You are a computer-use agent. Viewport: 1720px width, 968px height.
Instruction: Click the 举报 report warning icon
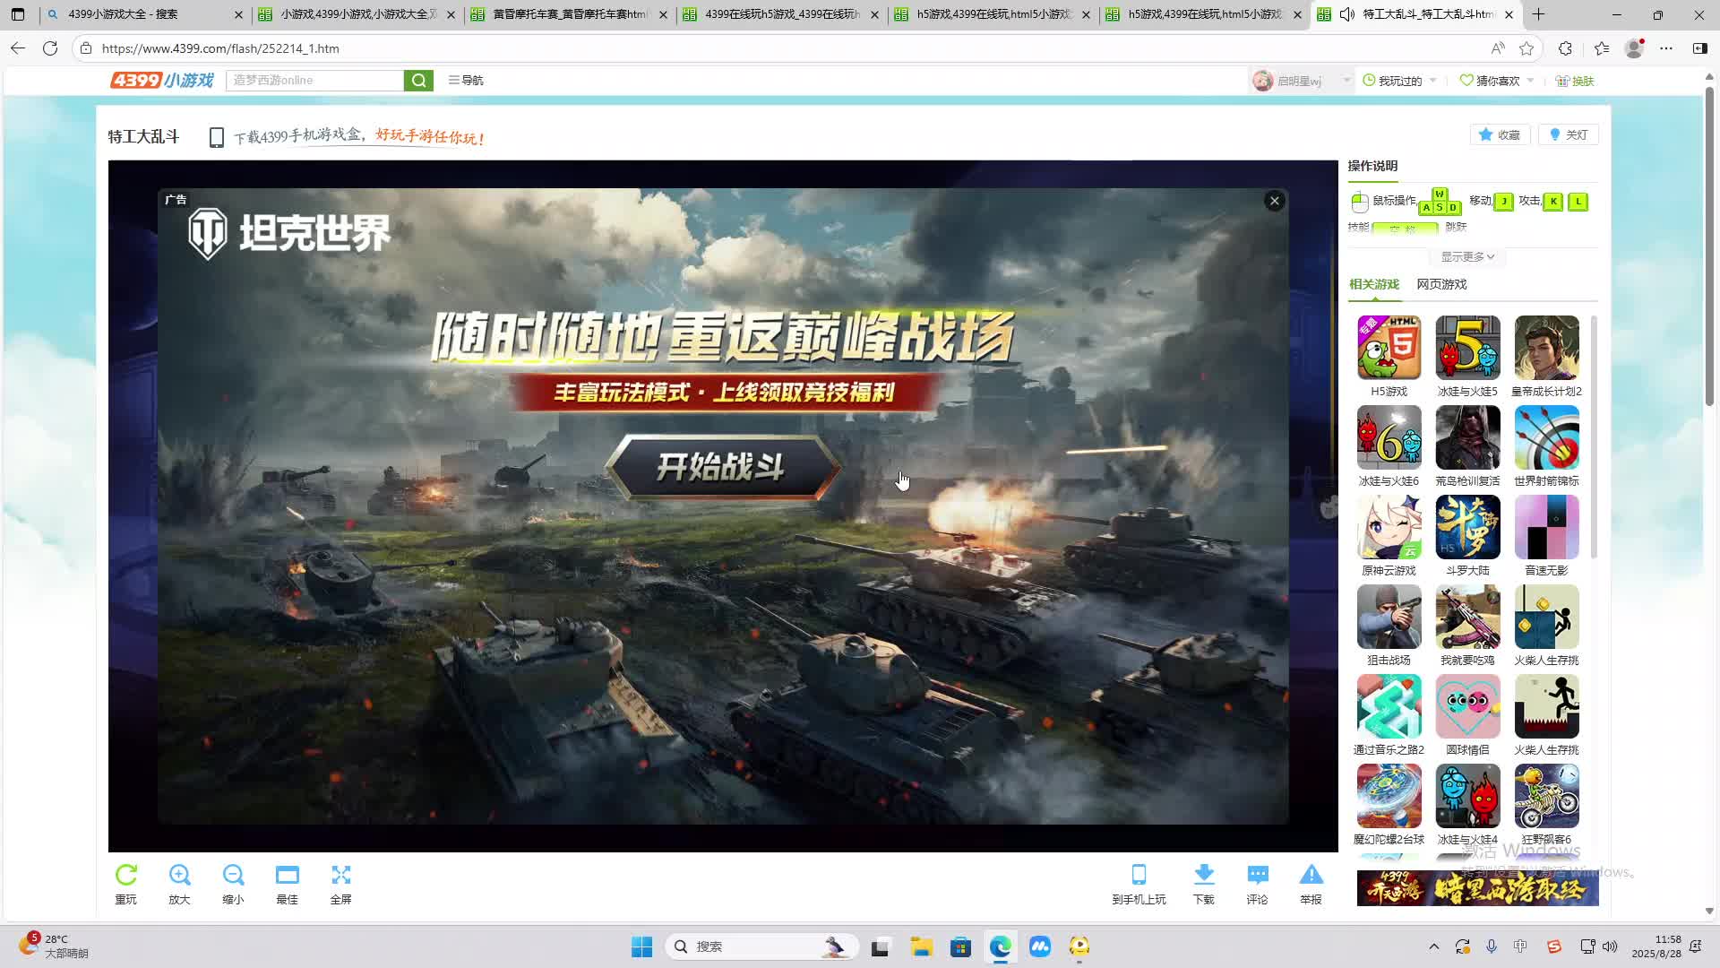pyautogui.click(x=1311, y=876)
